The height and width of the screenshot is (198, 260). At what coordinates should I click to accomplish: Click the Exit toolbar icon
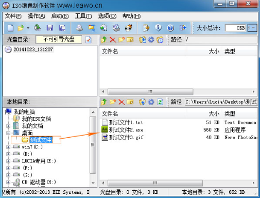(183, 28)
